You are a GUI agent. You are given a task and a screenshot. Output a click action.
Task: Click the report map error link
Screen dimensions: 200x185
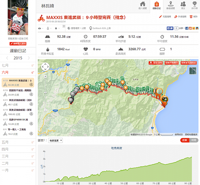pos(191,135)
